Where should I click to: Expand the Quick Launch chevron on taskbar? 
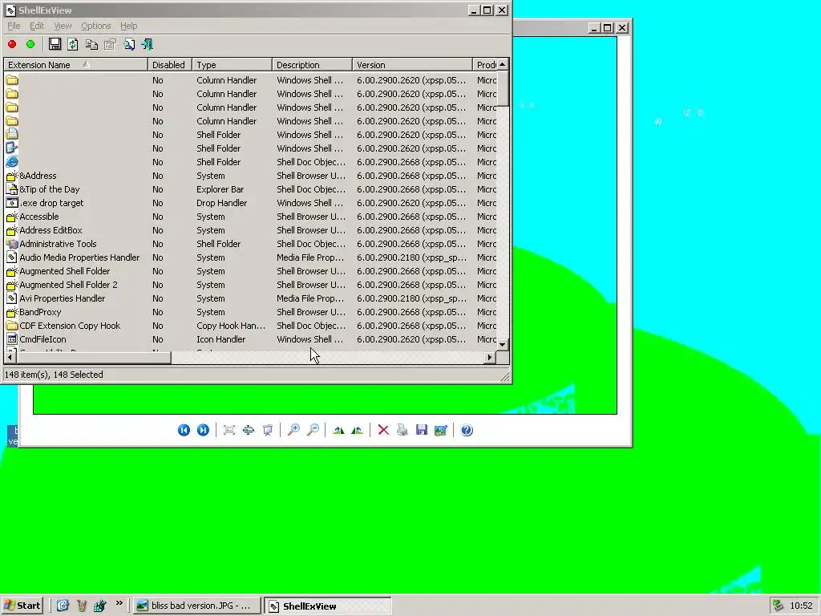(x=119, y=603)
